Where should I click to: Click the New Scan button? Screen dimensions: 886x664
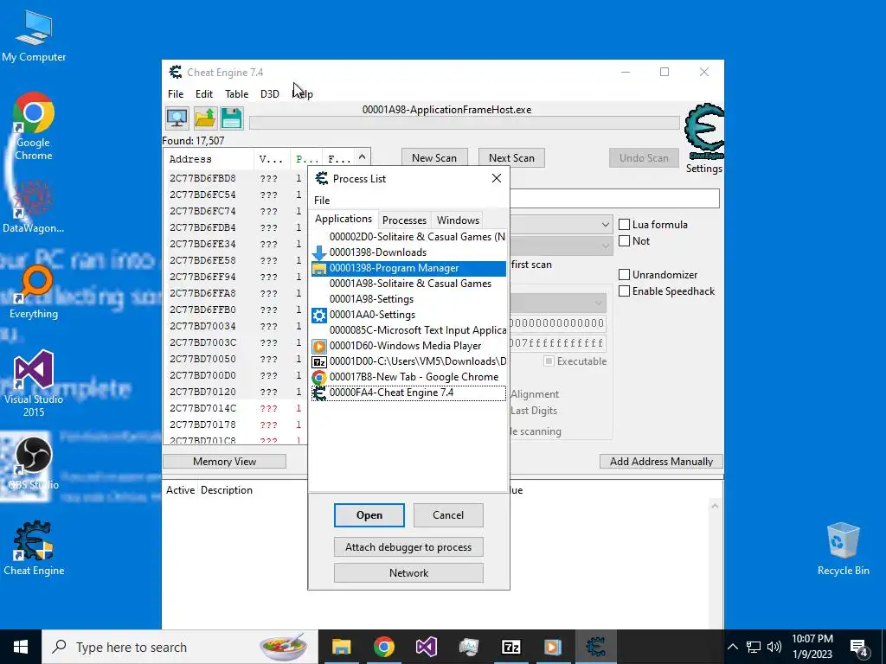pyautogui.click(x=434, y=158)
